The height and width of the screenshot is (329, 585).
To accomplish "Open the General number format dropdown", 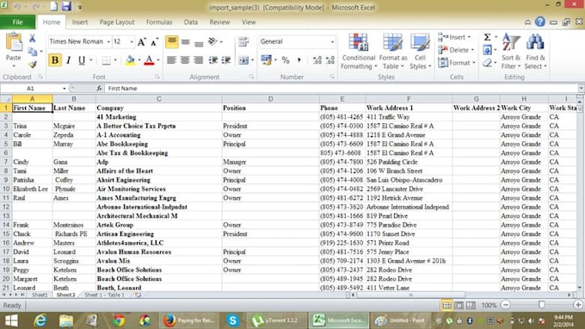I will [x=332, y=42].
